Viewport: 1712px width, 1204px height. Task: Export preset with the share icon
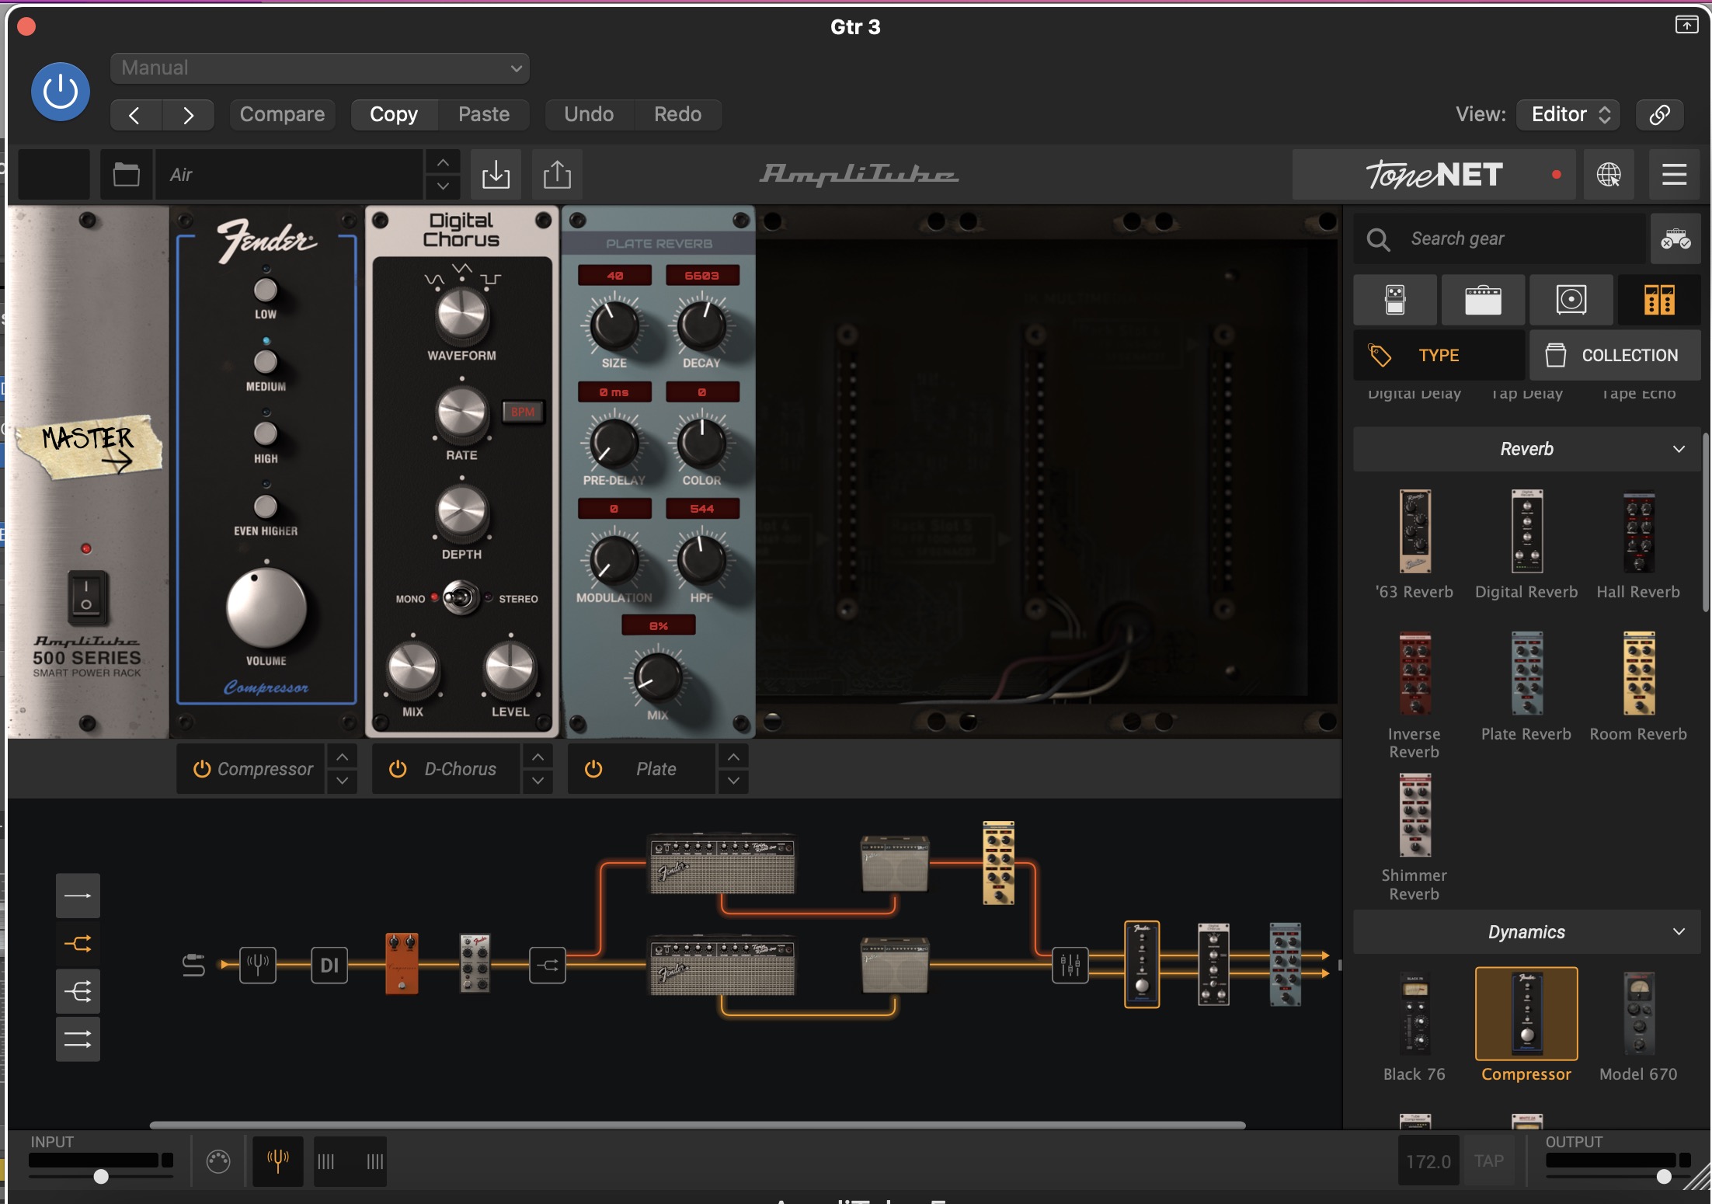[557, 175]
